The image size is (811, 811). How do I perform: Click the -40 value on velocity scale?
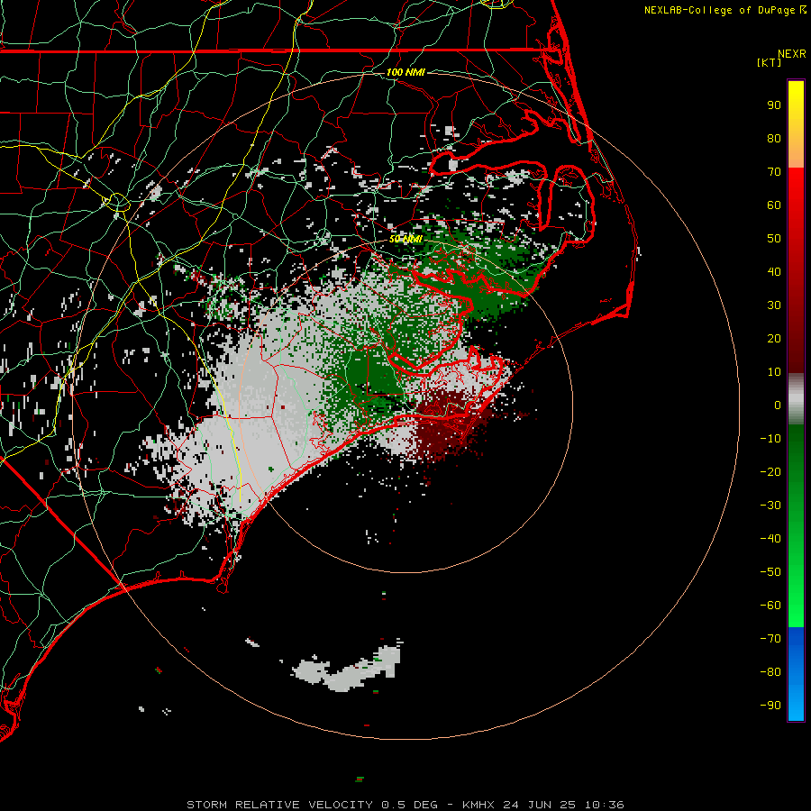[770, 539]
